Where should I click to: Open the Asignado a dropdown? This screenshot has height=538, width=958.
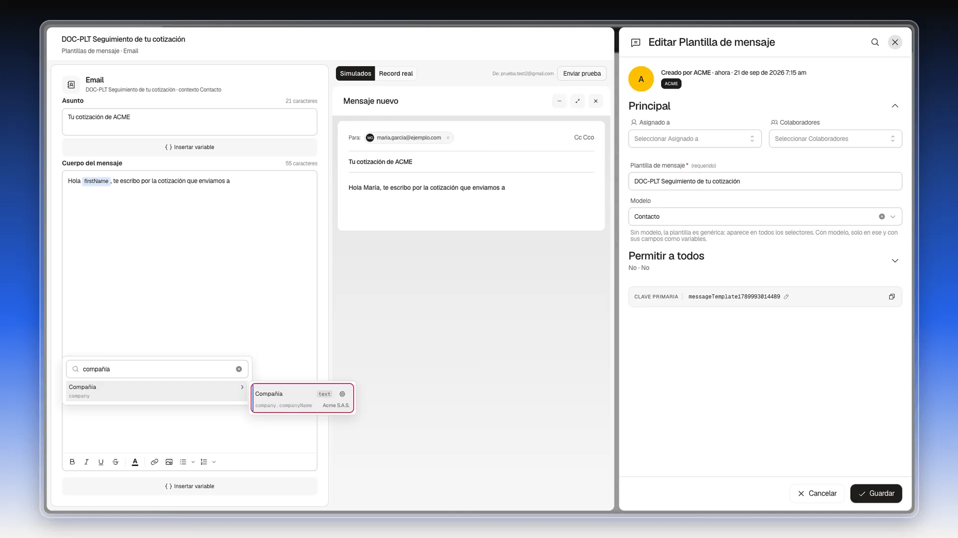(695, 139)
